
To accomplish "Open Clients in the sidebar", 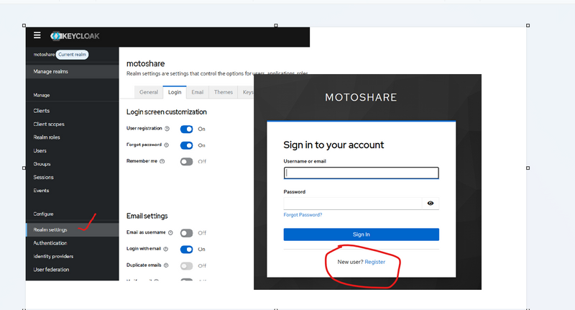I will (42, 111).
